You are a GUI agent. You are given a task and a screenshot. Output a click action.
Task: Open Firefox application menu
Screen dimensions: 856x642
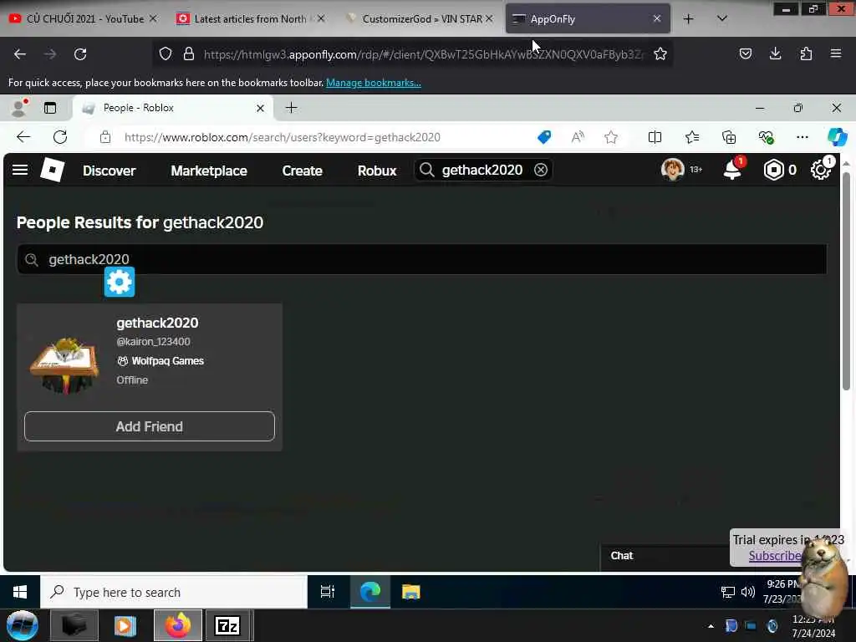pyautogui.click(x=836, y=53)
